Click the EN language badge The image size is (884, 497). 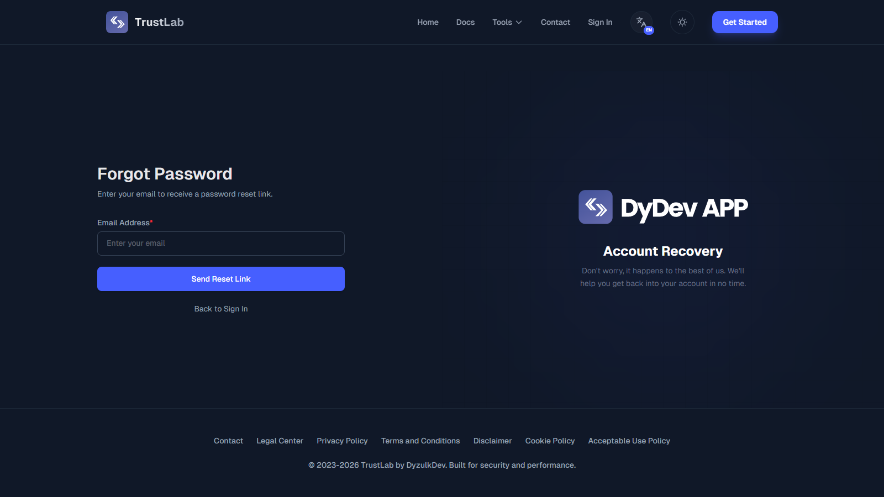[x=649, y=29]
